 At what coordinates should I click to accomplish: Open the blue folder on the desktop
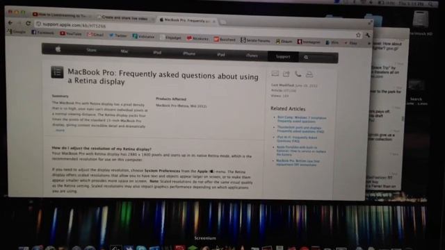click(374, 20)
